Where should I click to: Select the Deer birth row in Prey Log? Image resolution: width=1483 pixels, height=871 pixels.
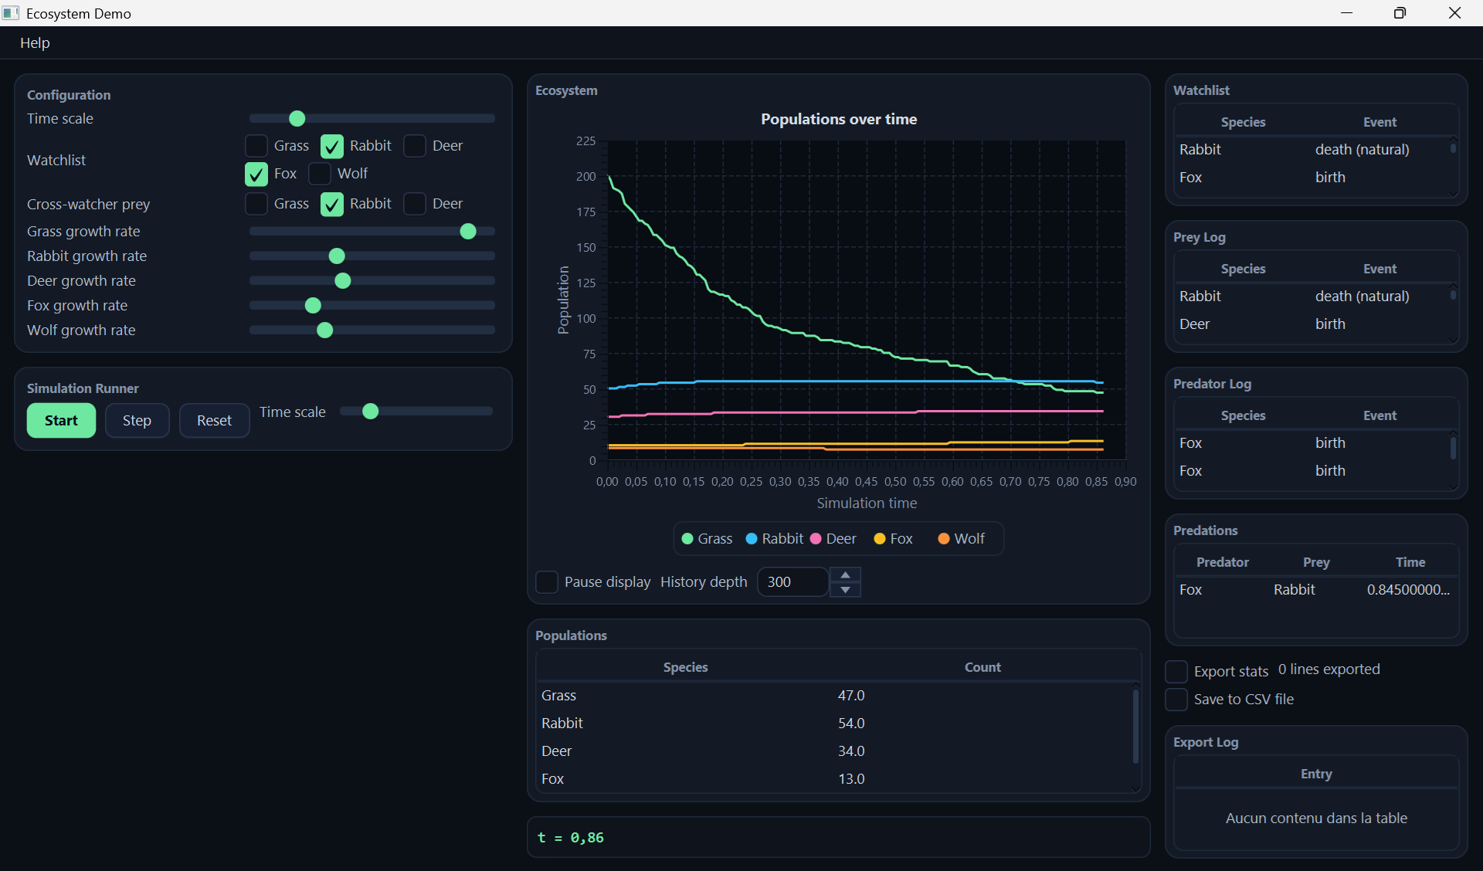pos(1312,324)
